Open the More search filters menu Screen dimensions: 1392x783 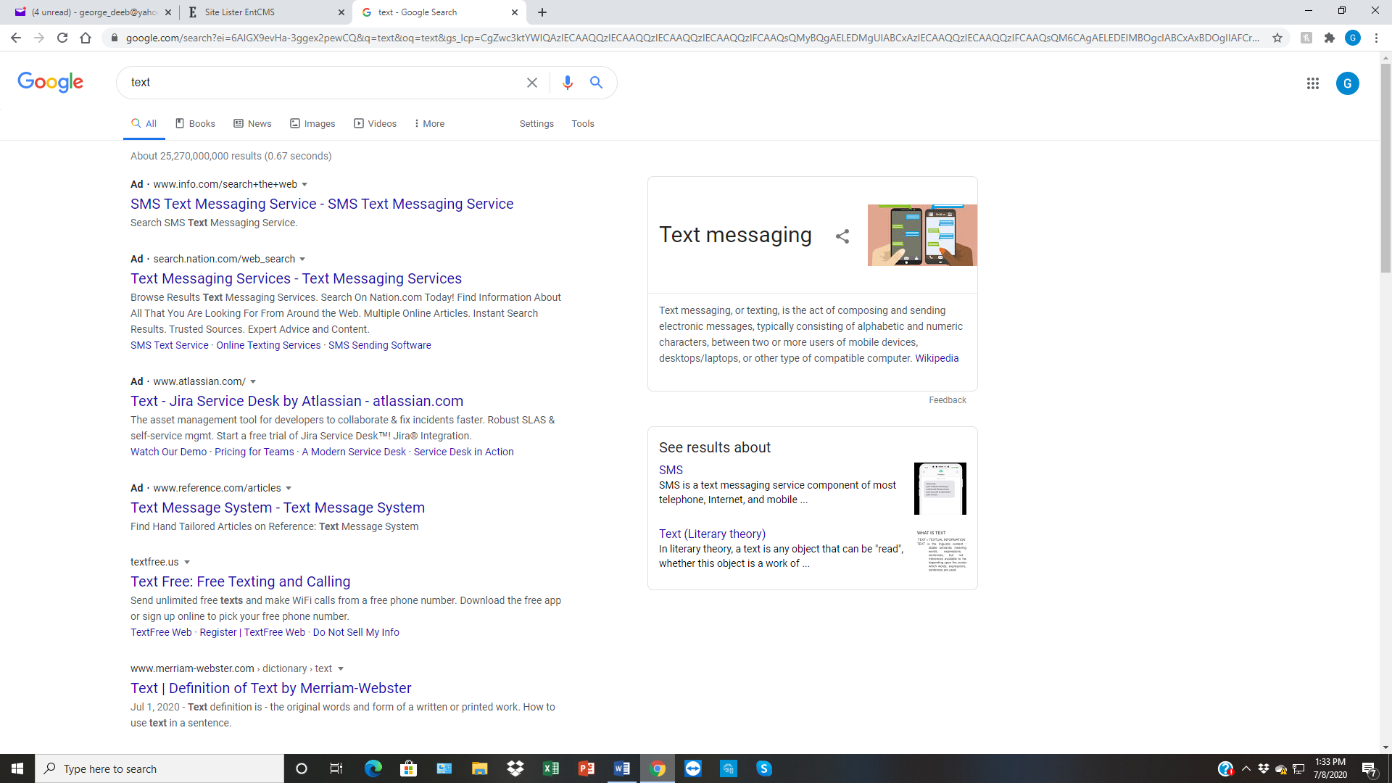pyautogui.click(x=429, y=123)
